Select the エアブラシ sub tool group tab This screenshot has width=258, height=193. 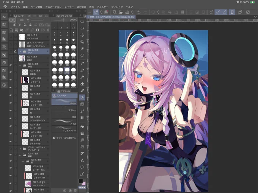tap(64, 95)
